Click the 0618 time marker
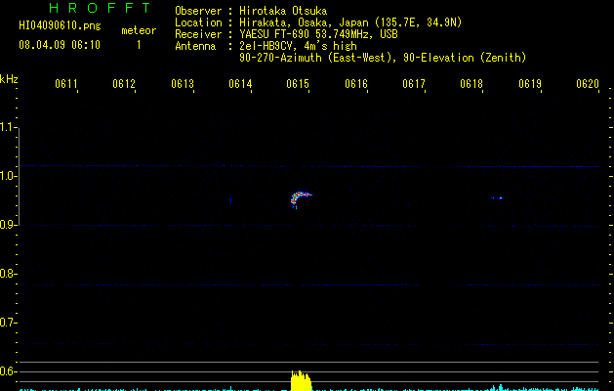The height and width of the screenshot is (391, 614). click(471, 84)
